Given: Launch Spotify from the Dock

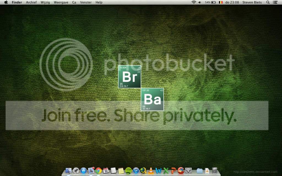Looking at the screenshot, I should [128, 170].
